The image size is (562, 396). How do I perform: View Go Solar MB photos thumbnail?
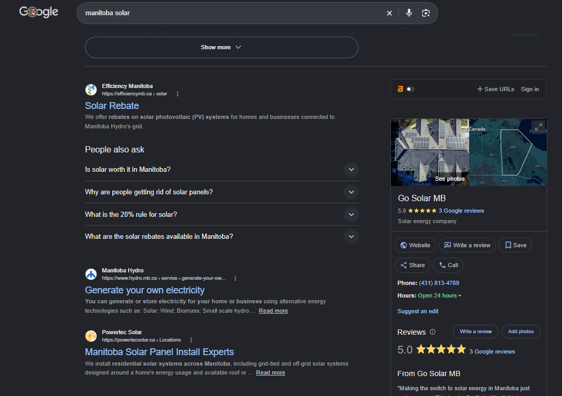pos(430,152)
